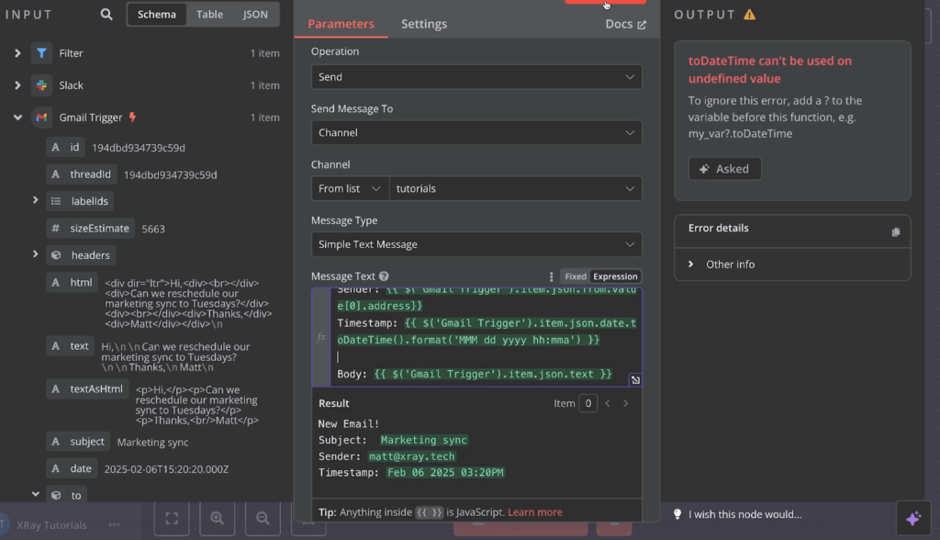Open the Learn more link
The image size is (940, 540).
pos(534,512)
